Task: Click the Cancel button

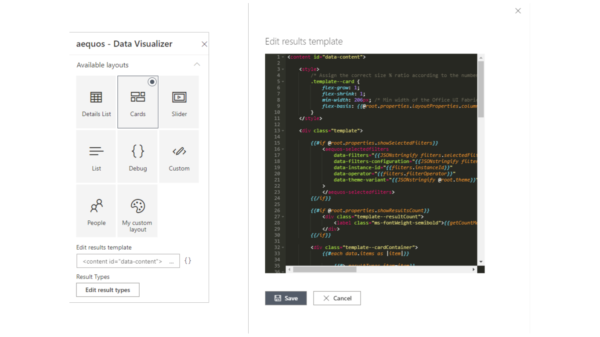Action: click(x=337, y=298)
